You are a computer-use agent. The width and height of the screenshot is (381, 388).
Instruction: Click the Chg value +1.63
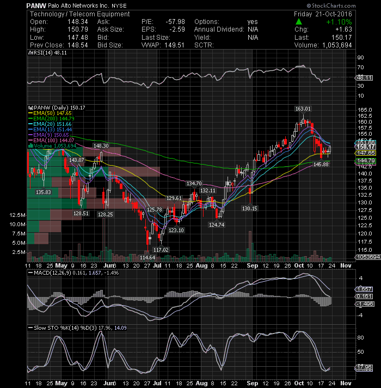343,29
